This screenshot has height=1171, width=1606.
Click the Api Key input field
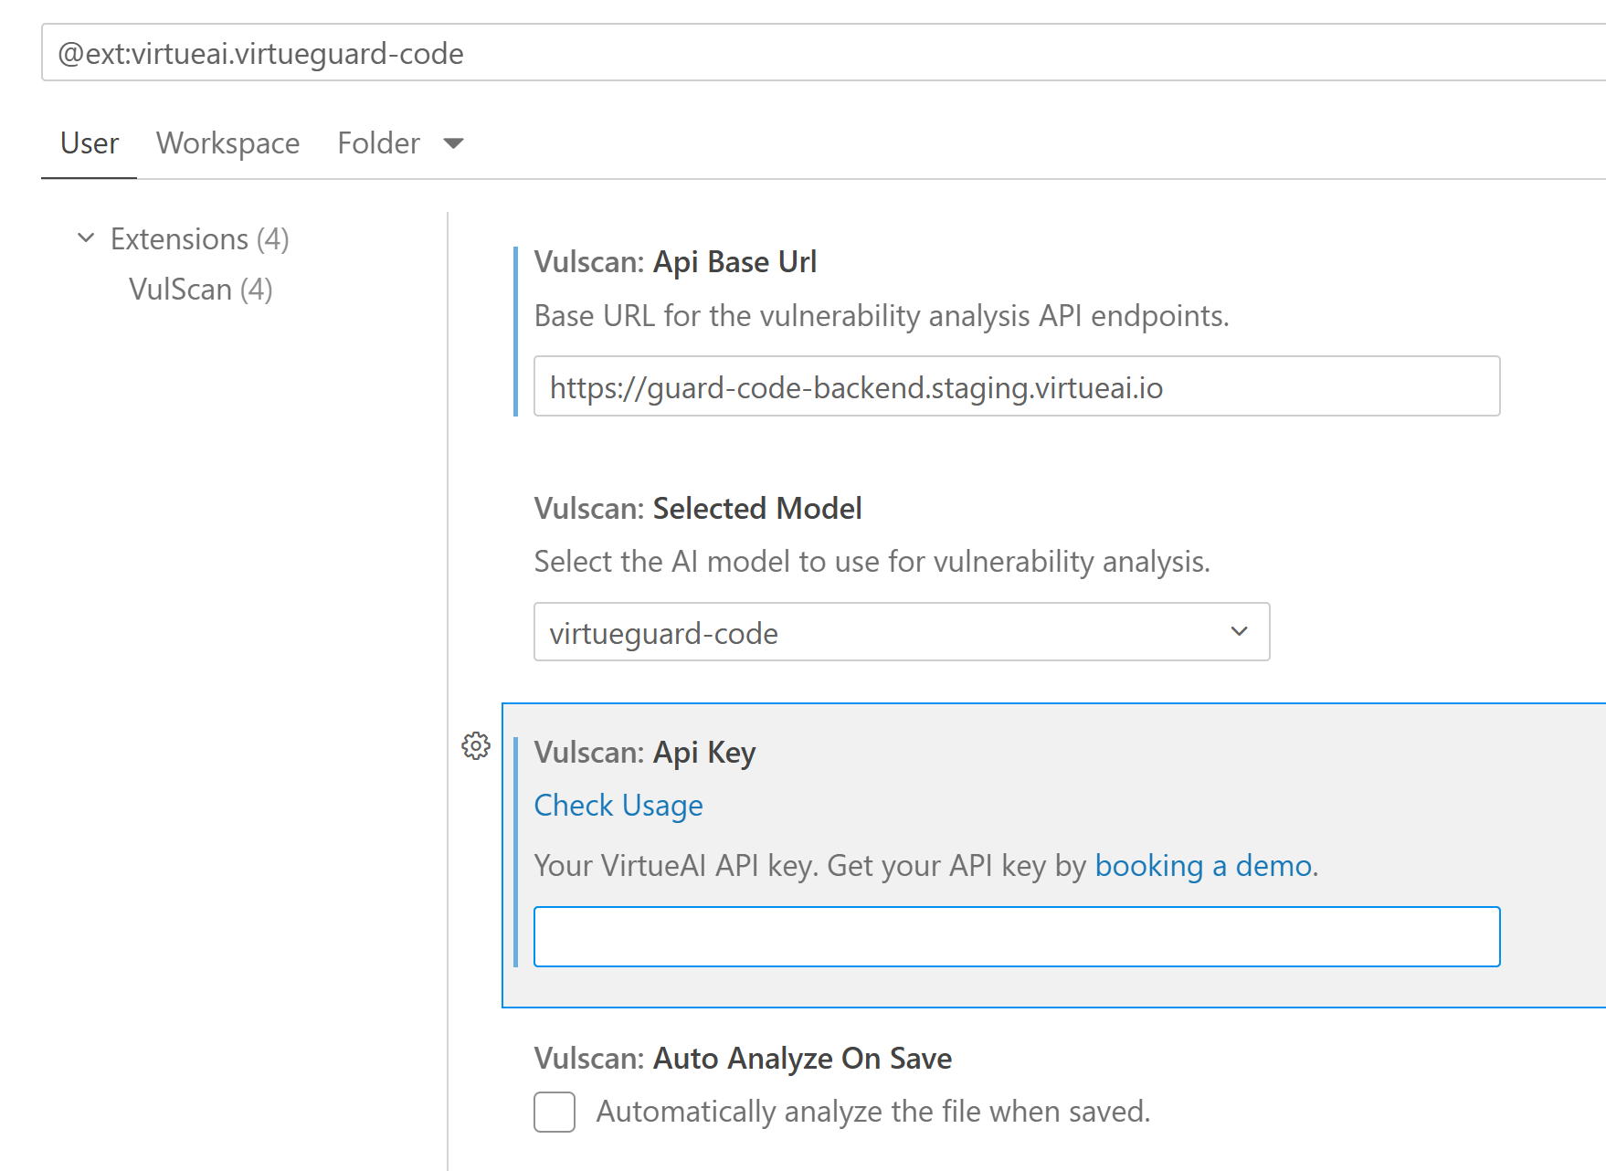[x=1017, y=936]
